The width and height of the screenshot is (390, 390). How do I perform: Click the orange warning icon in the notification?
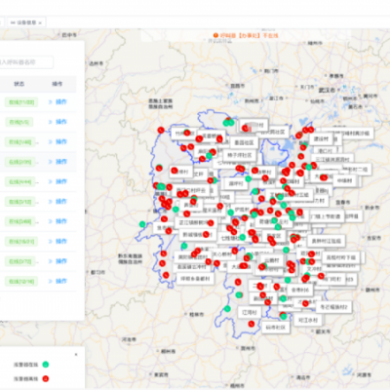point(215,35)
